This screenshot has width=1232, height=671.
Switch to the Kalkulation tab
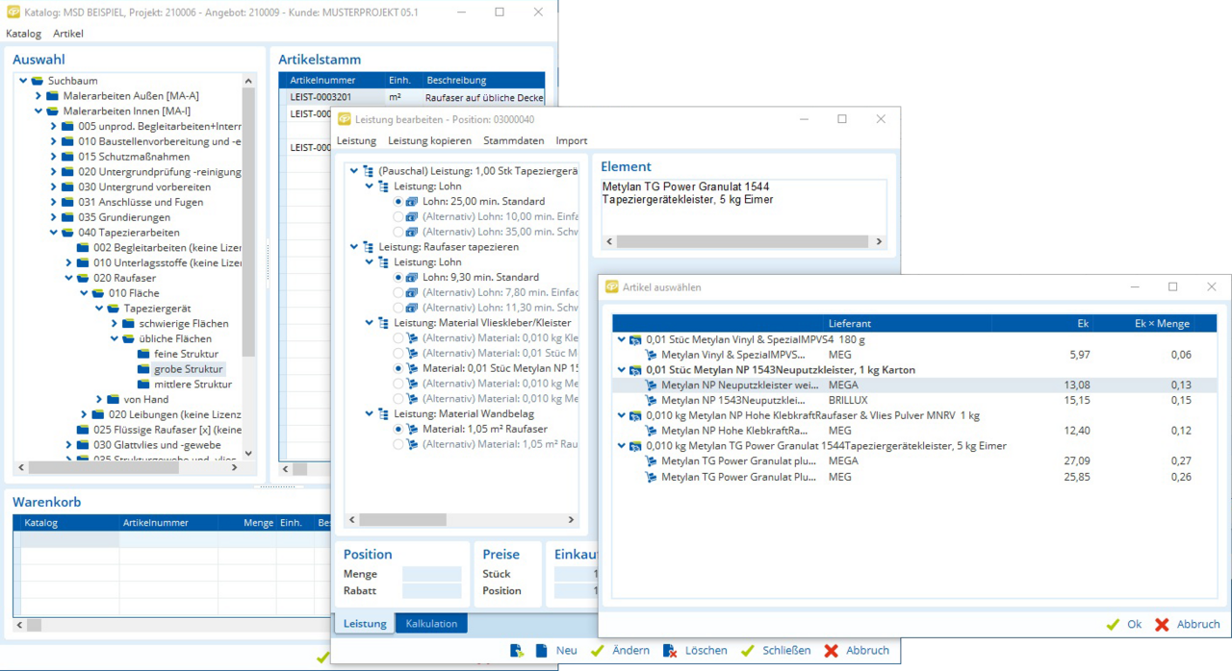click(431, 624)
